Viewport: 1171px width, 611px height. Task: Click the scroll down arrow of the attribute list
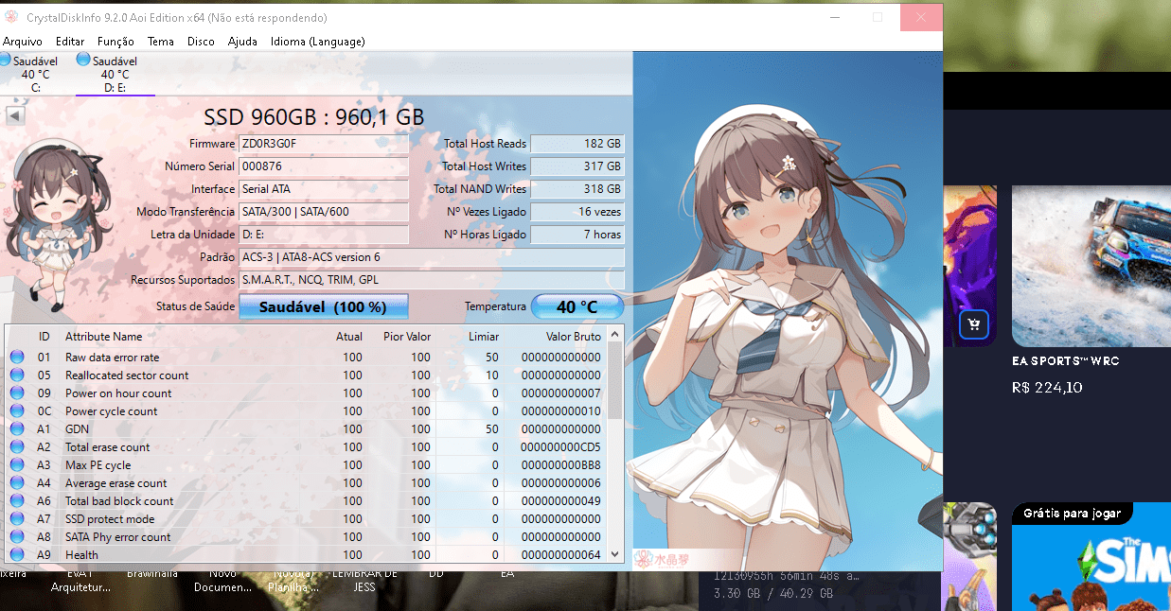click(x=614, y=554)
